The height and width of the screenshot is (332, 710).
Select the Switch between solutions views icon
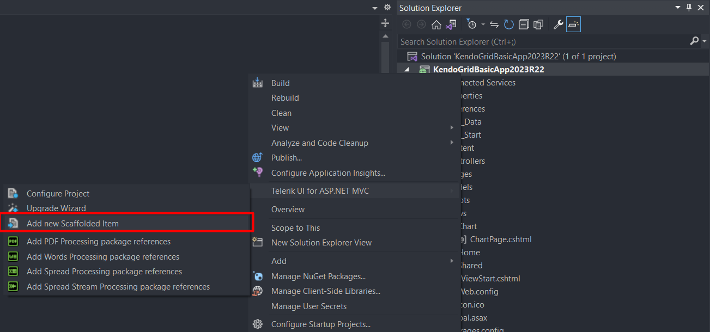point(451,24)
